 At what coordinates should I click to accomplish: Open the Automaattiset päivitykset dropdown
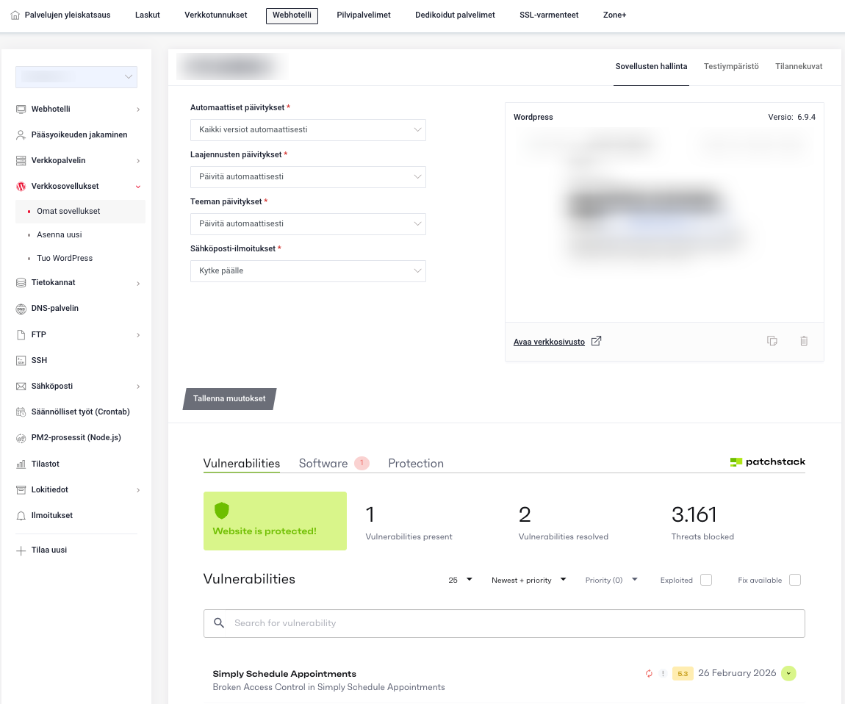pos(308,130)
